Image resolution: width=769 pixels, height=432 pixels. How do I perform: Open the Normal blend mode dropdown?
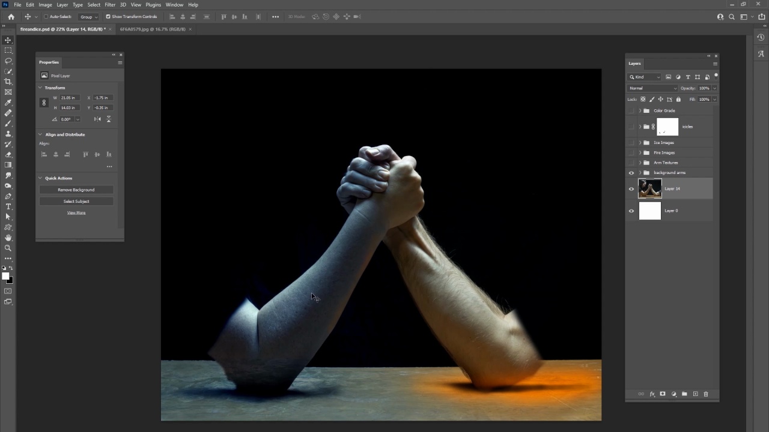coord(652,88)
